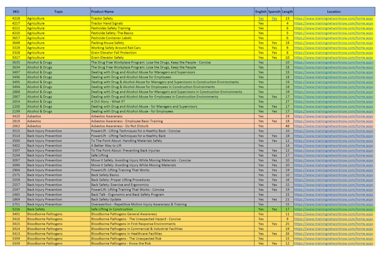Click SKU cell 2662
Image resolution: width=382 pixels, height=253 pixels.
pyautogui.click(x=16, y=126)
